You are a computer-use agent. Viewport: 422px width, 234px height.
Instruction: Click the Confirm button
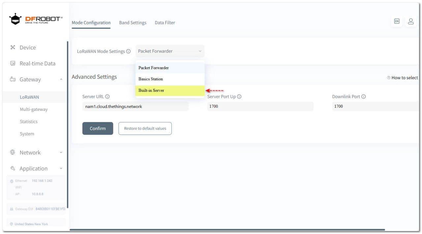pos(98,128)
